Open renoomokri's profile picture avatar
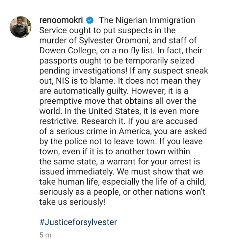The width and height of the screenshot is (237, 239). tap(19, 27)
